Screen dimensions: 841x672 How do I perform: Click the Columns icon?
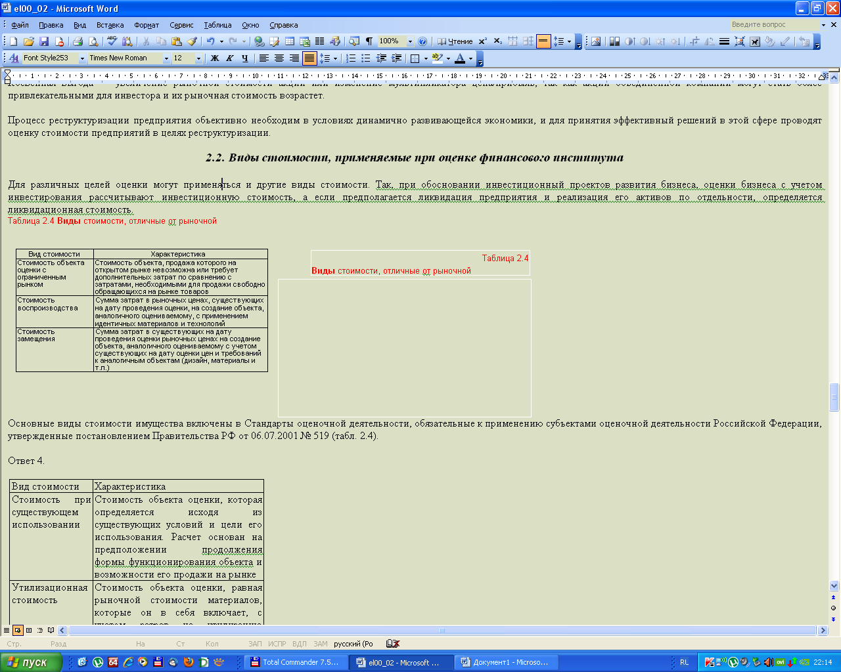pos(320,41)
